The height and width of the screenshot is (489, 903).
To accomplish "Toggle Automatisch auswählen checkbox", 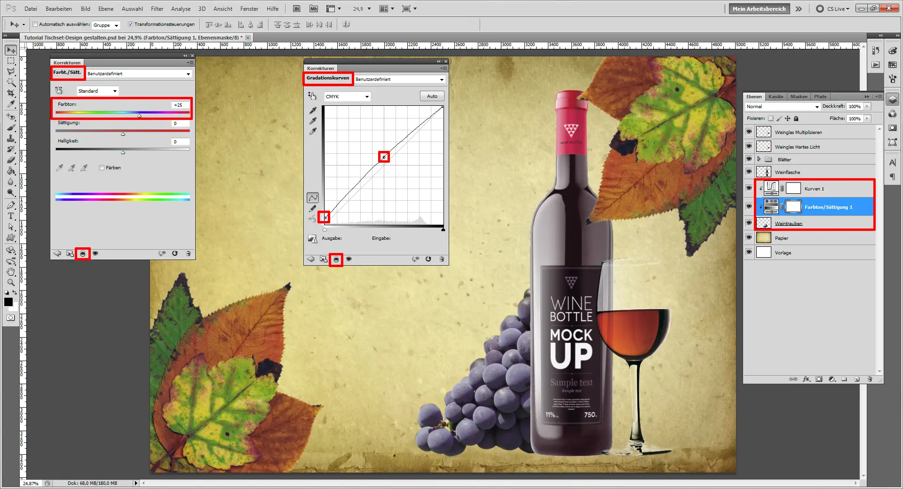I will click(x=35, y=24).
